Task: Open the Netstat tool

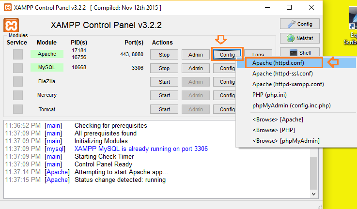Action: [300, 38]
